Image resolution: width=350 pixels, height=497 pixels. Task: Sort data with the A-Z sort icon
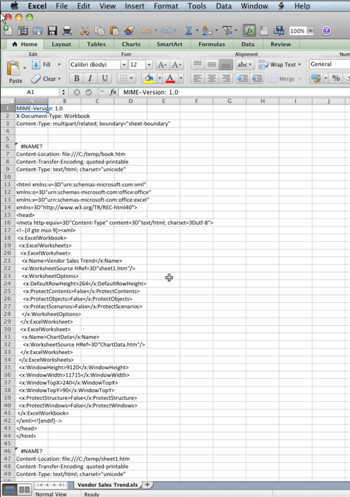pyautogui.click(x=207, y=31)
